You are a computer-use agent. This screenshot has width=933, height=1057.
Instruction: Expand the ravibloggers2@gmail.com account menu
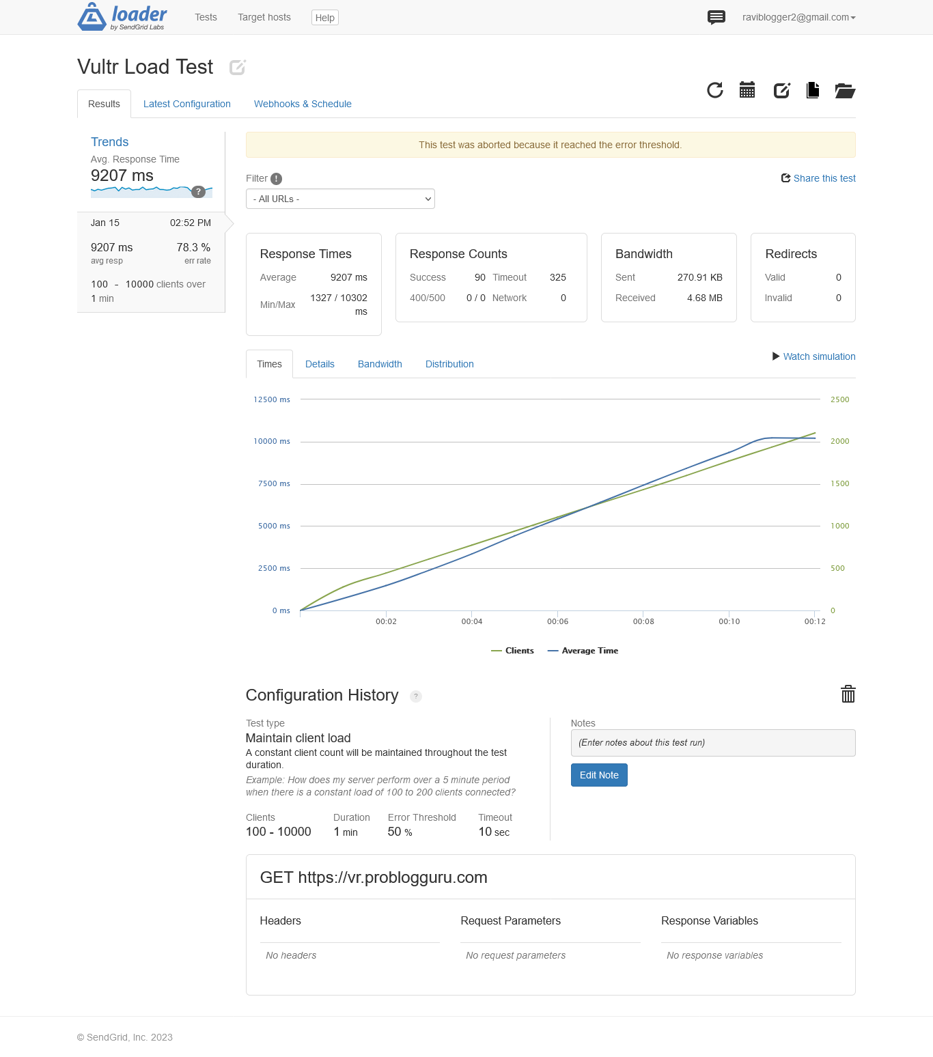(798, 17)
